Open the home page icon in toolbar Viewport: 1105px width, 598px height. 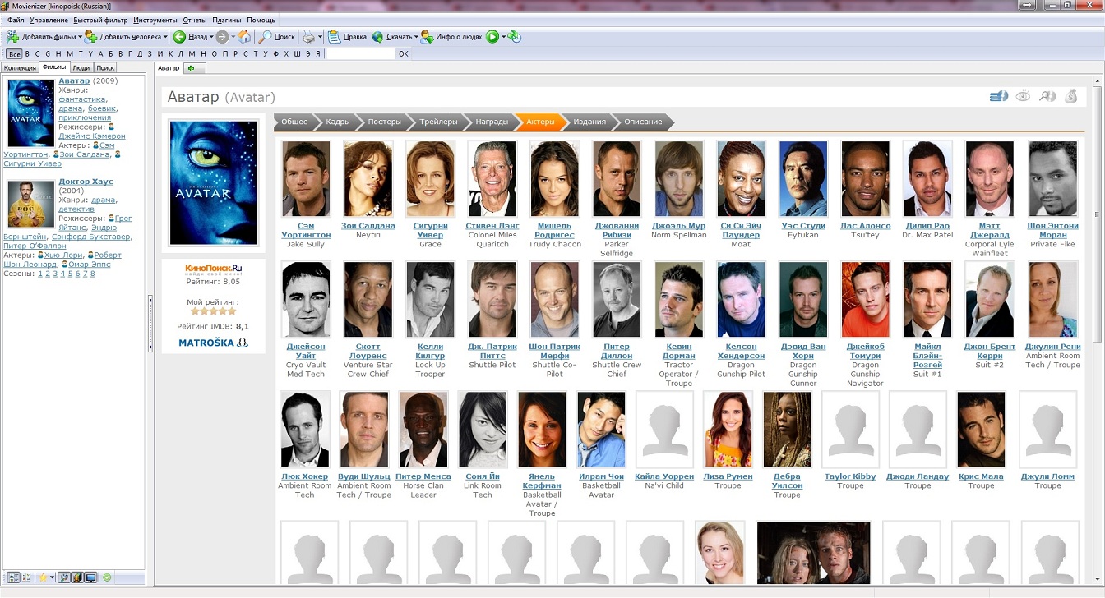(244, 37)
